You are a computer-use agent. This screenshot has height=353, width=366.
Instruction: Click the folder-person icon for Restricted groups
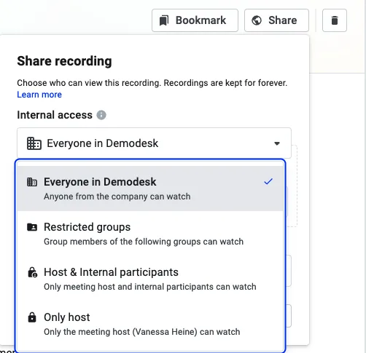(x=32, y=227)
